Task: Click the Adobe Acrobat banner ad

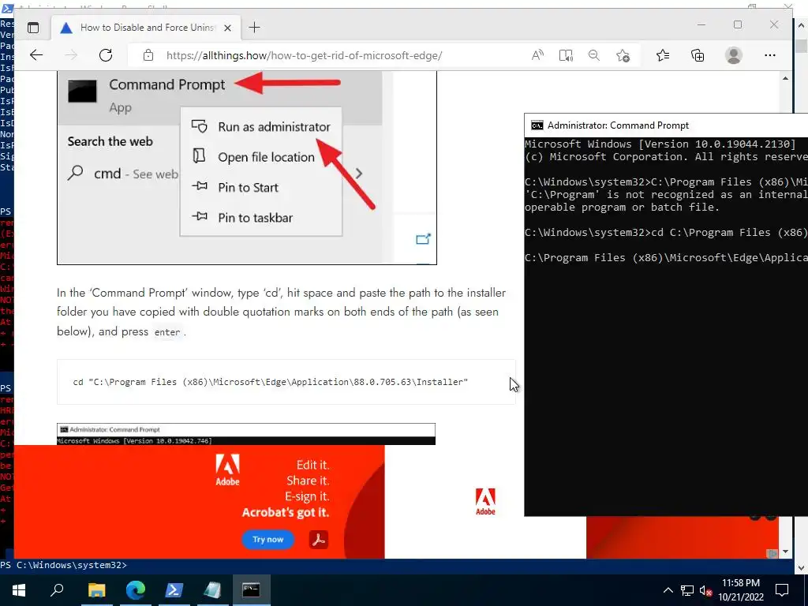Action: coord(200,502)
